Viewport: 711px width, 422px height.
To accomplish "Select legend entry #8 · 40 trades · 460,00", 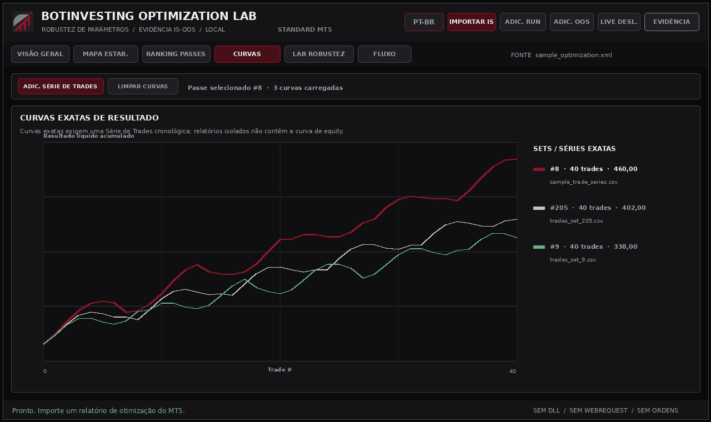I will tap(593, 169).
